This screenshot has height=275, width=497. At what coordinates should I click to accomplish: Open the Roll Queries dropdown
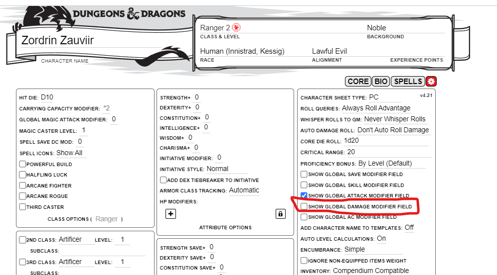tap(376, 108)
